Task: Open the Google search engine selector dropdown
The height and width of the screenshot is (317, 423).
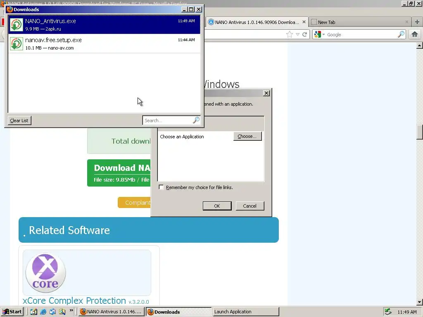Action: point(320,35)
